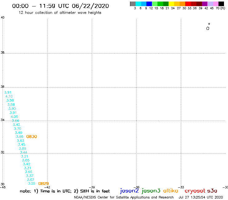Click the 3.45 wave height value
The width and height of the screenshot is (228, 200).
point(21,145)
